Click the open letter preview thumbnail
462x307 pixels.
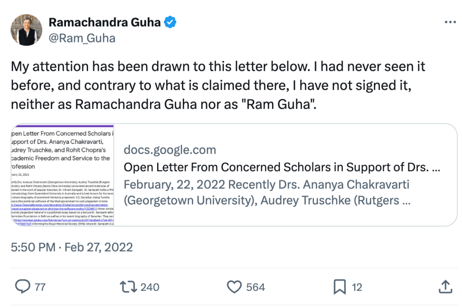pyautogui.click(x=62, y=175)
